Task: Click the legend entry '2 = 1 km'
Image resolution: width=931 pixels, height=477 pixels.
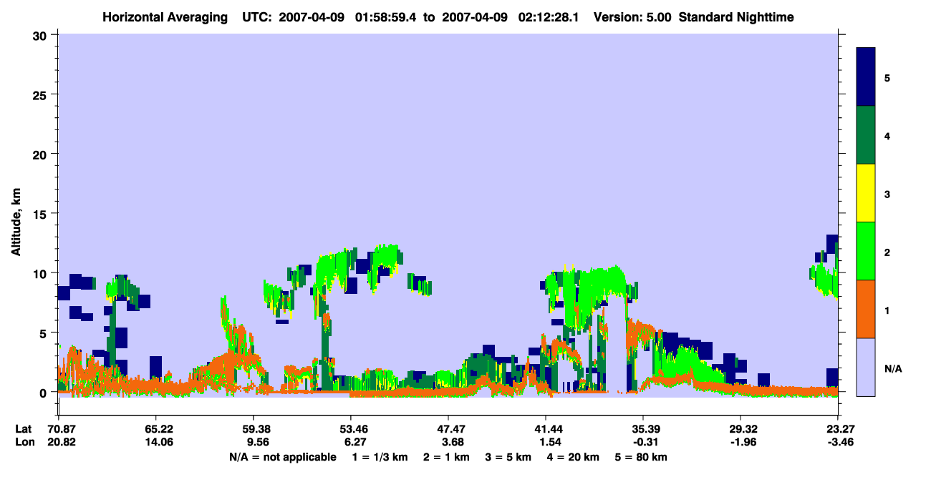Action: (x=448, y=457)
